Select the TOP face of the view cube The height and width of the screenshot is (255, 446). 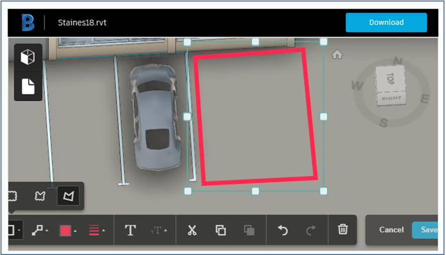coord(390,78)
